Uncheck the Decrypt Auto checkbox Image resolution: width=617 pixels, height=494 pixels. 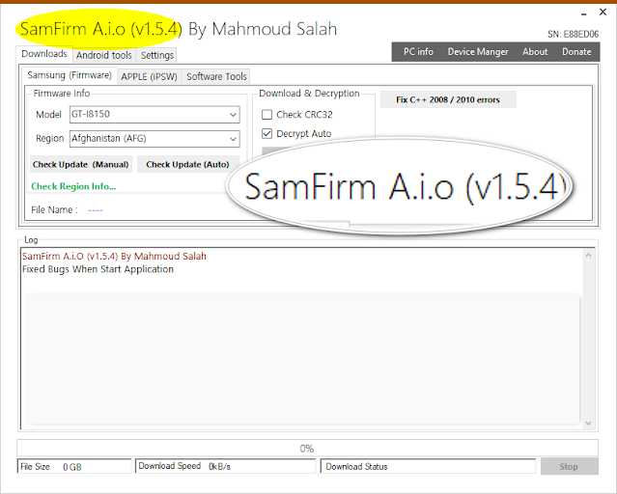266,134
